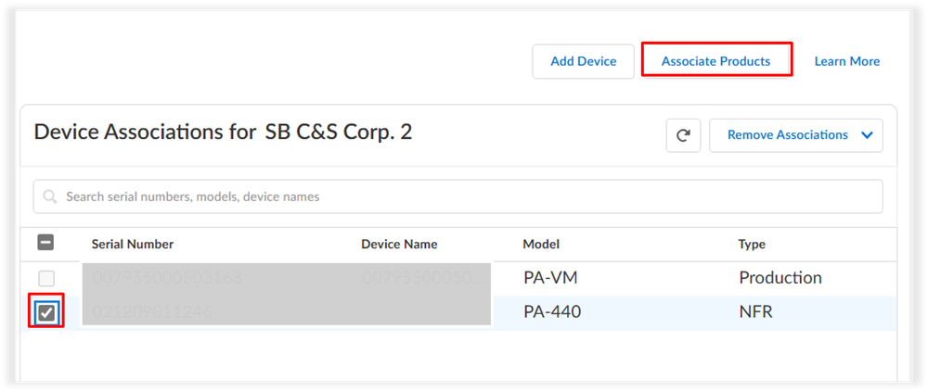Click into the search serial numbers field

tap(458, 196)
